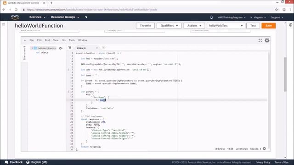Open the View menu in code editor
Viewport: 294px width, 165px height.
pyautogui.click(x=56, y=40)
